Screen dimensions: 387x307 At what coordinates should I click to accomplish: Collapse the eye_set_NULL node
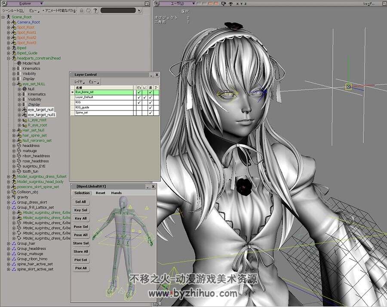click(x=14, y=84)
